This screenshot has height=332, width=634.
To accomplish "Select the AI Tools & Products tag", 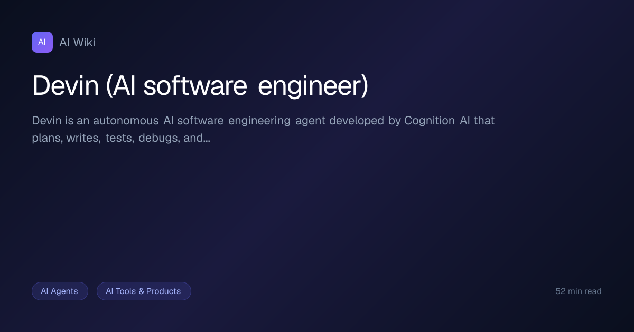I will tap(144, 291).
